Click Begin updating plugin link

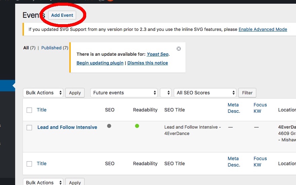100,63
